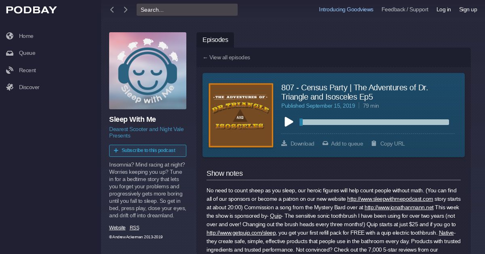Open the getquip.com/sleep link

pos(241,233)
